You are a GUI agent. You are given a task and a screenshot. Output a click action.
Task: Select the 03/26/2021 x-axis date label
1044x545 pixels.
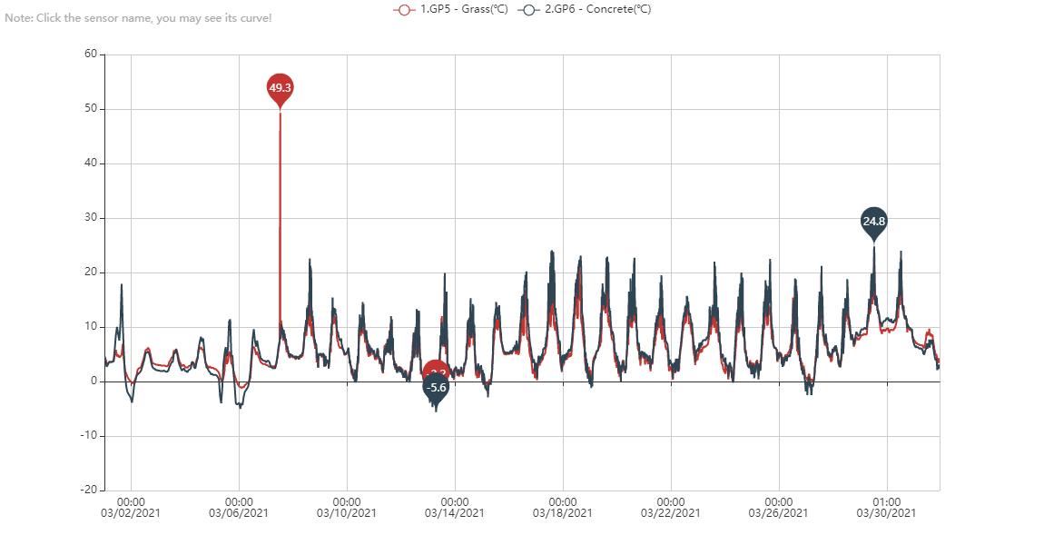click(x=779, y=512)
